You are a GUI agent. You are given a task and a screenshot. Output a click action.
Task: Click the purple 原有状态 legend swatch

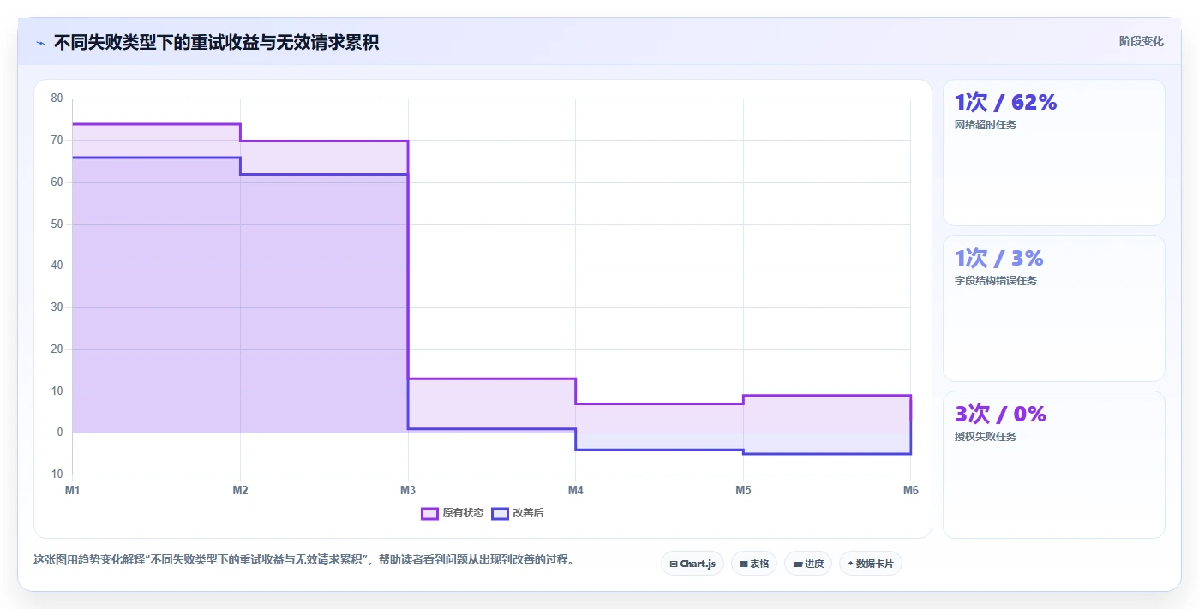point(429,513)
